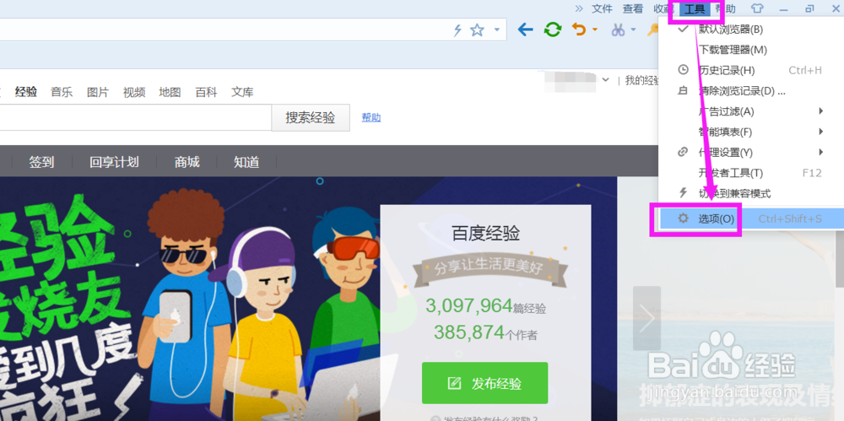Select 历史记录(H) menu item
This screenshot has width=844, height=421.
pyautogui.click(x=751, y=71)
